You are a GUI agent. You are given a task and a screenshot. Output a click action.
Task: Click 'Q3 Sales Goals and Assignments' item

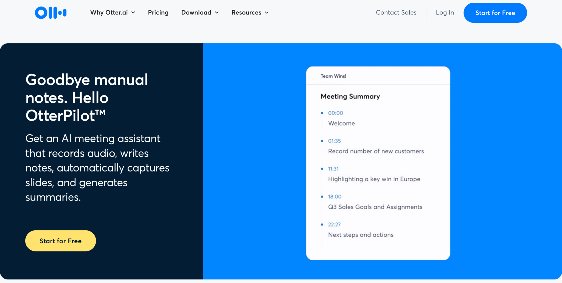click(375, 207)
